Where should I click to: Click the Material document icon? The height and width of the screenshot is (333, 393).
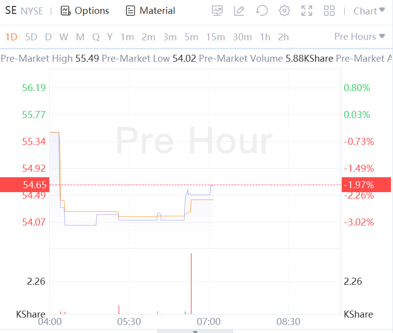pyautogui.click(x=131, y=10)
